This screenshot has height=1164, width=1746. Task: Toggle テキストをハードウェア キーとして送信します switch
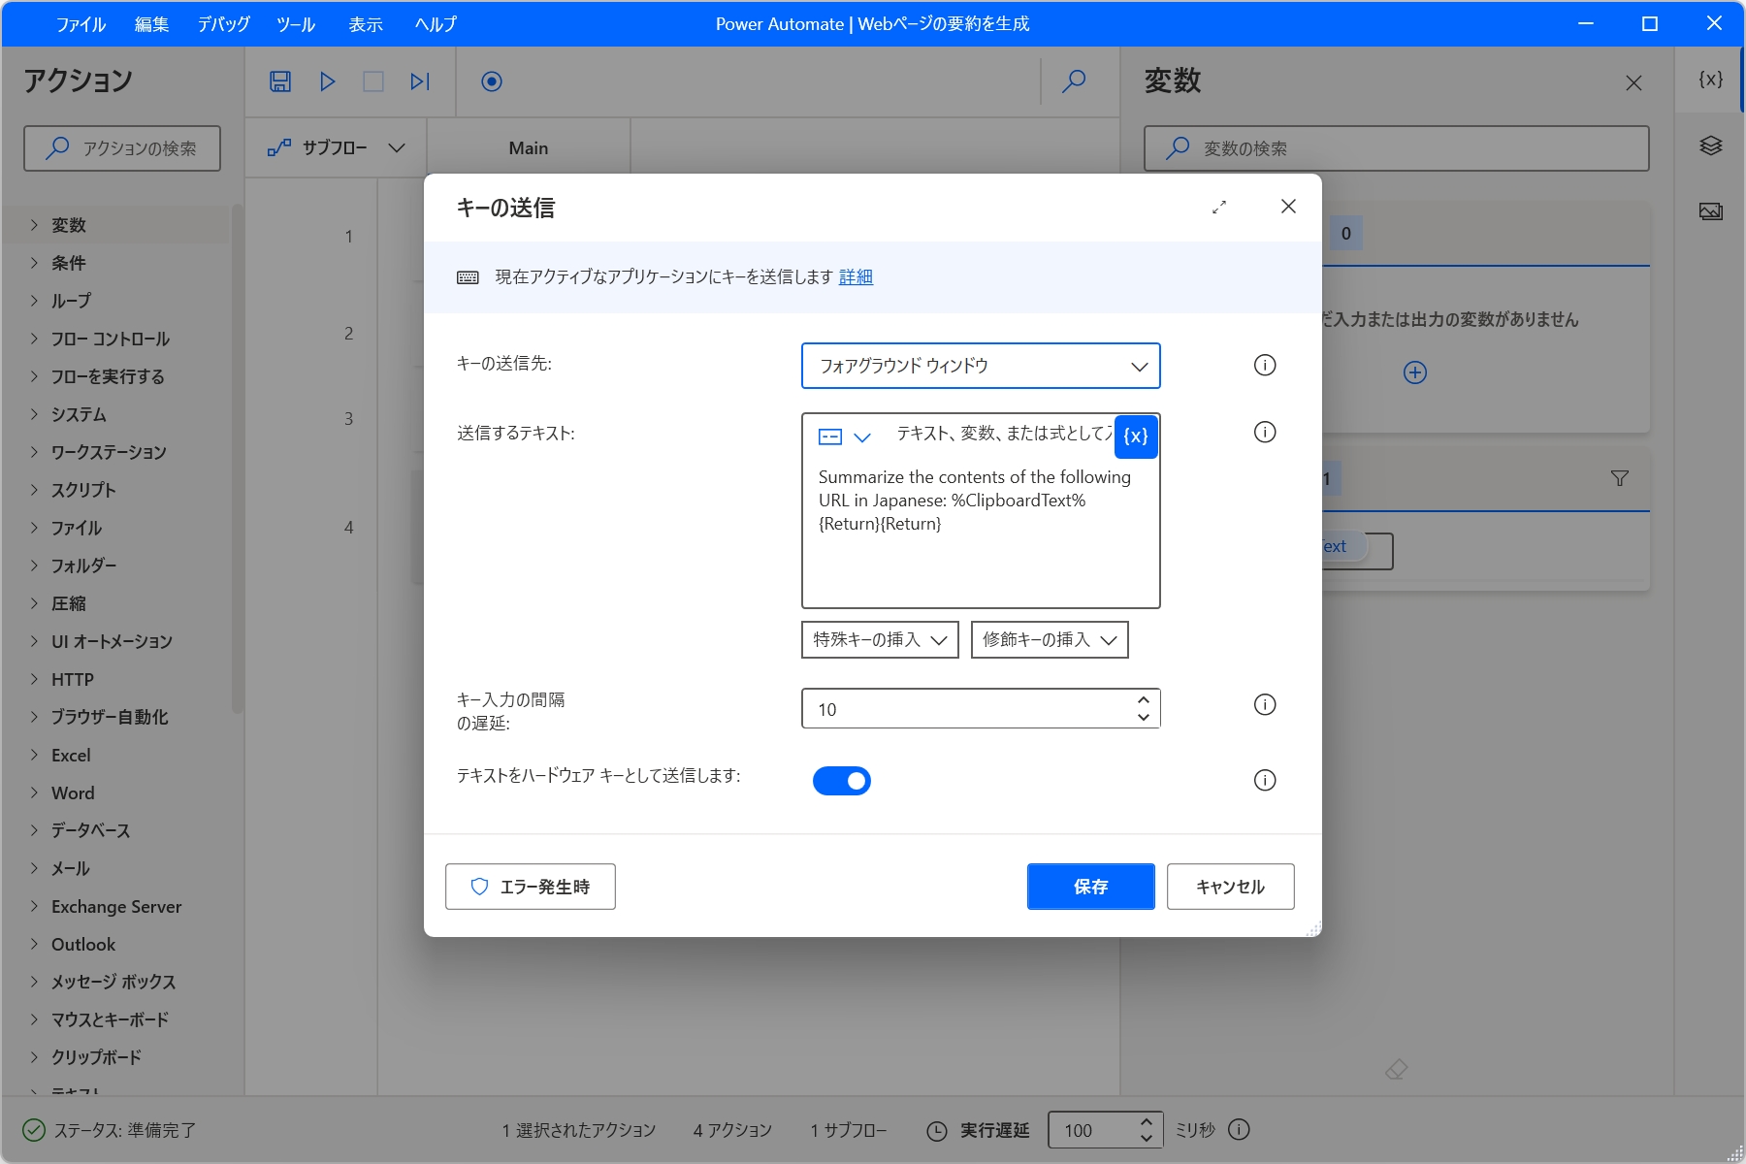coord(842,781)
